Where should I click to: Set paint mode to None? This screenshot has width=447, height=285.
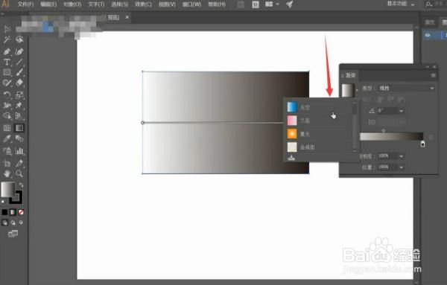click(21, 212)
